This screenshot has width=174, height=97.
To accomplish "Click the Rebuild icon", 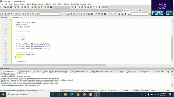I will tap(48, 7).
